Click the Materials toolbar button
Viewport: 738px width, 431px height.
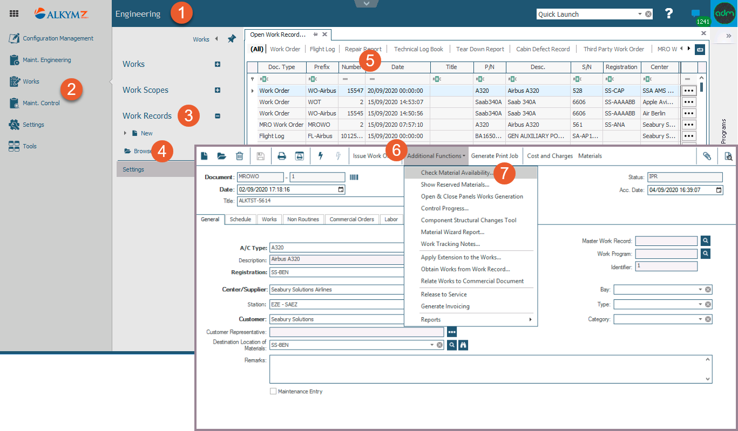click(x=590, y=156)
